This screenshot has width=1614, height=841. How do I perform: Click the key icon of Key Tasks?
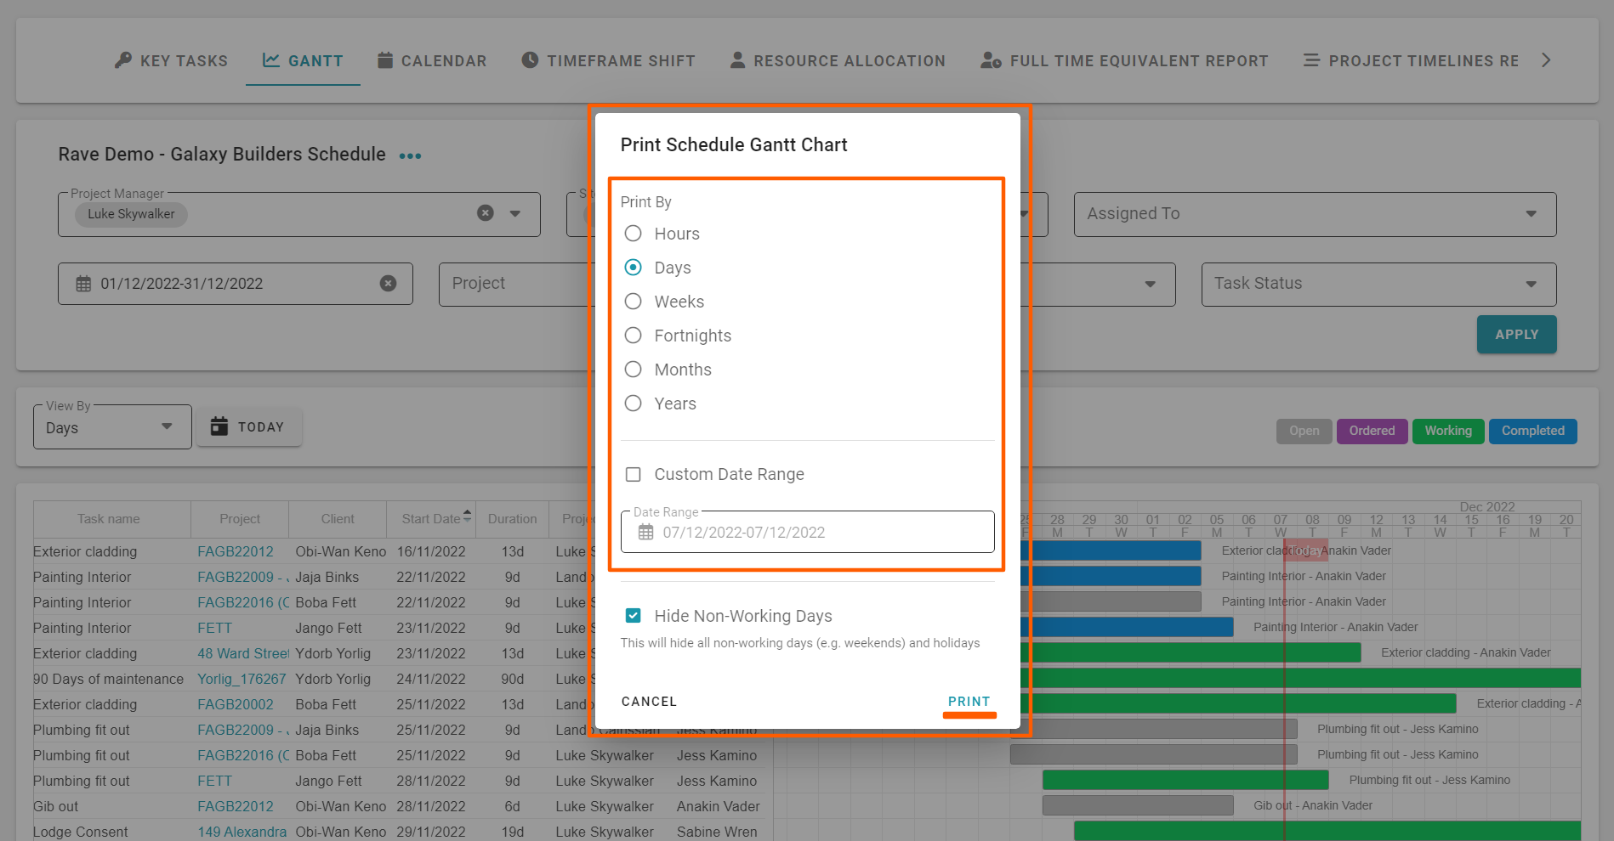click(x=123, y=60)
